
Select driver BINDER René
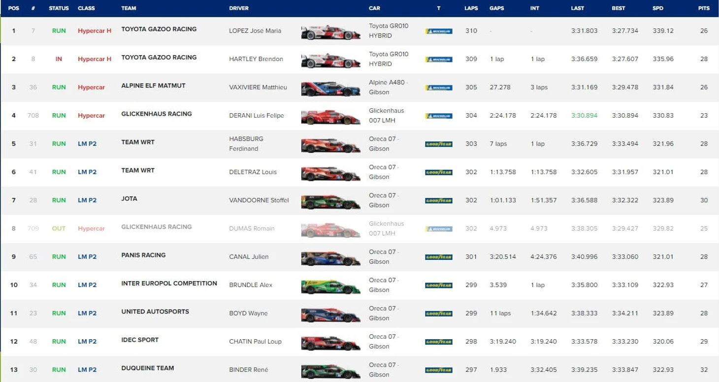248,370
